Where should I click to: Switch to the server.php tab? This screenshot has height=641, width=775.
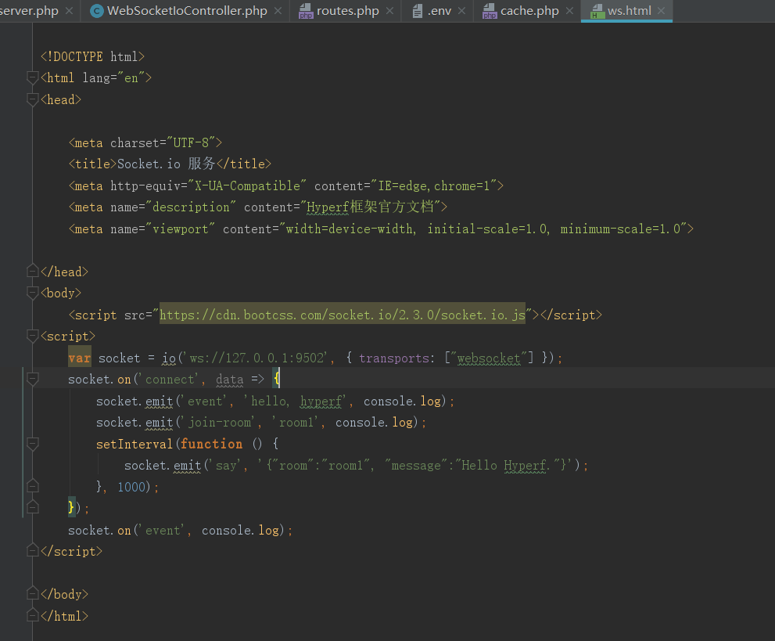click(x=29, y=10)
